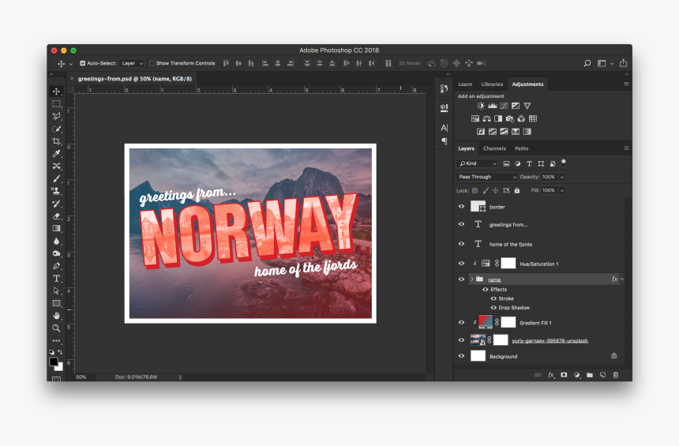This screenshot has width=679, height=446.
Task: Hide the 'home of the fjords' layer
Action: pos(461,244)
